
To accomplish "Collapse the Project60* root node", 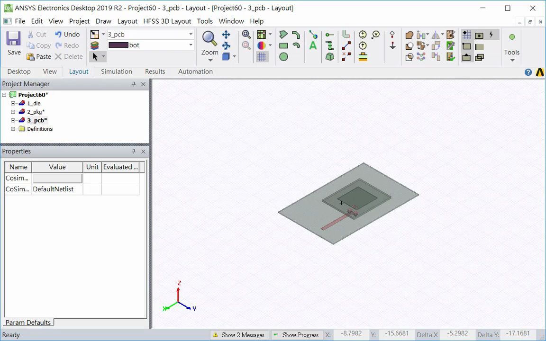I will click(x=4, y=95).
